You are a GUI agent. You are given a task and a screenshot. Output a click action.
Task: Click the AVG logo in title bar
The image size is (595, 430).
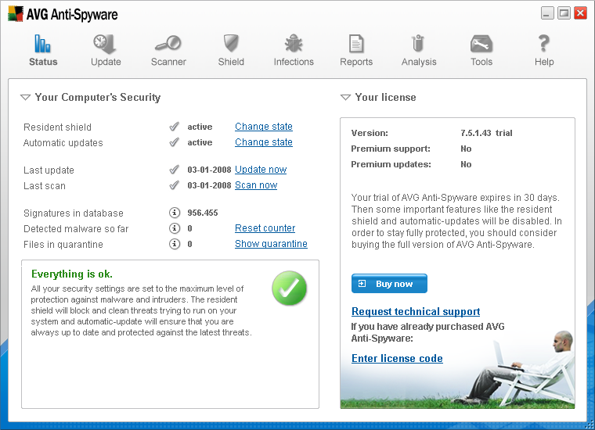pyautogui.click(x=16, y=14)
